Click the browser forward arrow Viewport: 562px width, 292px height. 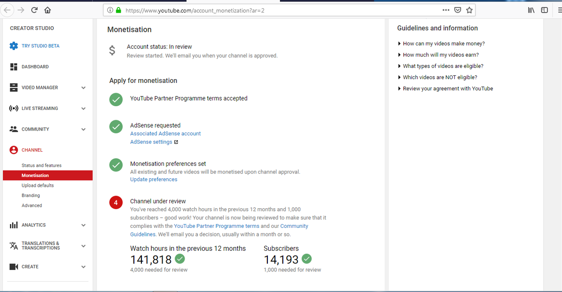pos(21,10)
